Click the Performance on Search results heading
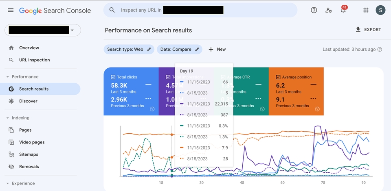This screenshot has width=391, height=191. point(148,30)
